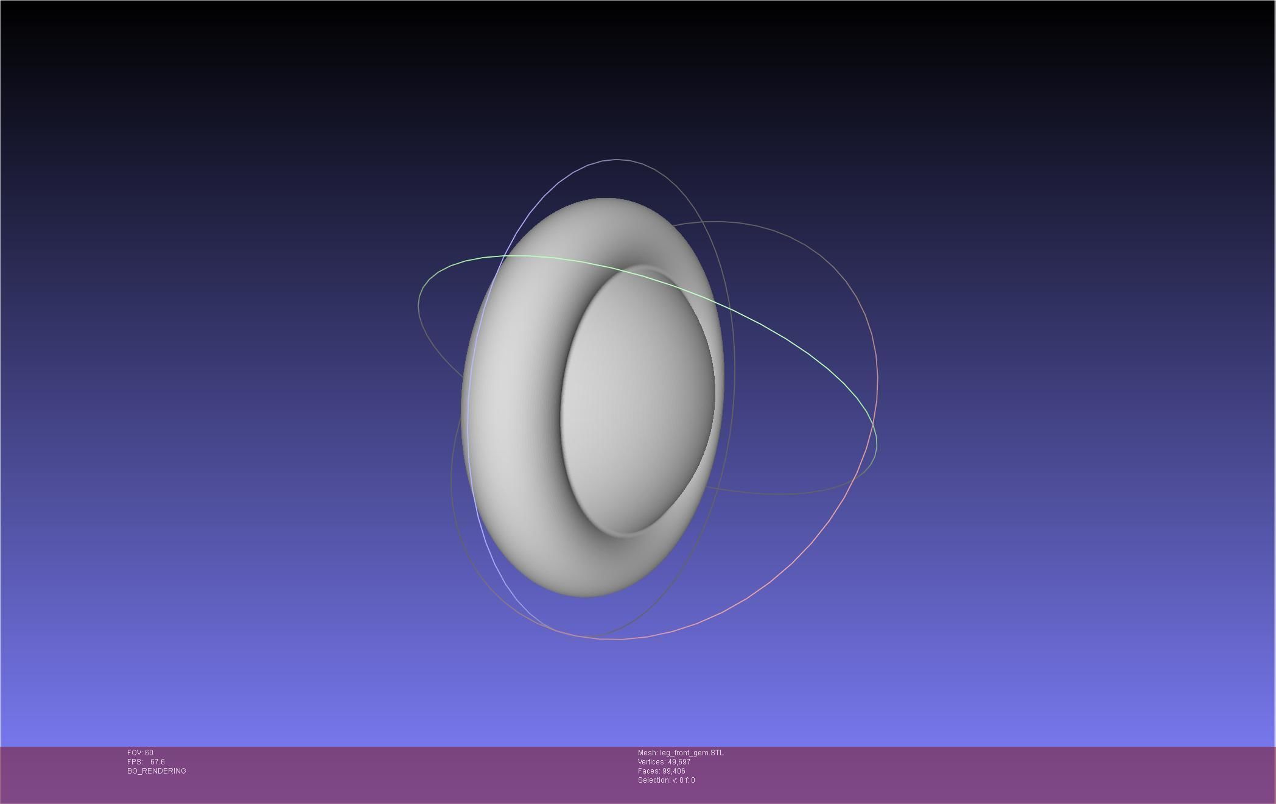Click the dark background above the mesh
This screenshot has height=804, width=1276.
tap(609, 73)
